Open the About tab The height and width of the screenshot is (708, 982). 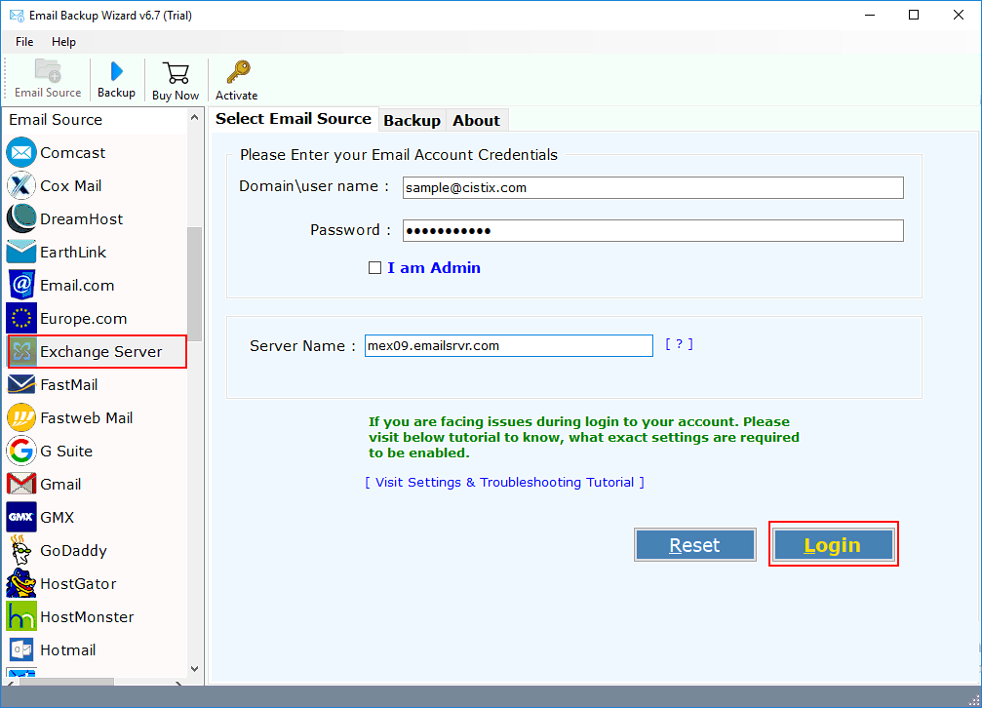tap(476, 120)
